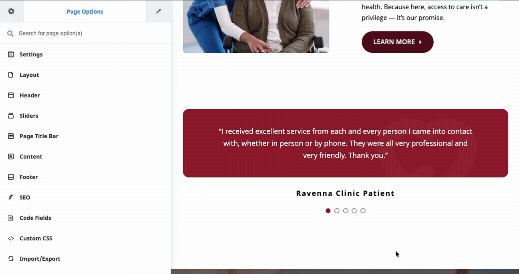Open the Code Fields menu item
Viewport: 519px width, 274px height.
coord(85,218)
